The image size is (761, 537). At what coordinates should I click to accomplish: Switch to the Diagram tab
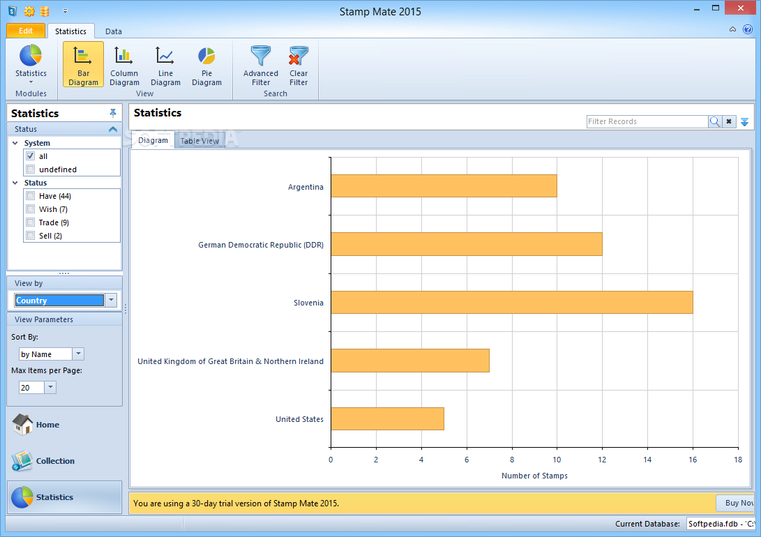click(153, 140)
